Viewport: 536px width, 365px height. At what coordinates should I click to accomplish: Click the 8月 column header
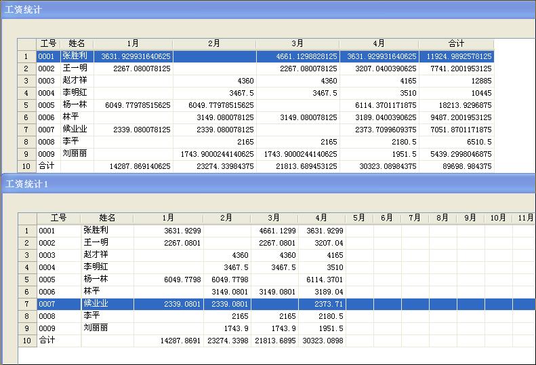click(442, 218)
